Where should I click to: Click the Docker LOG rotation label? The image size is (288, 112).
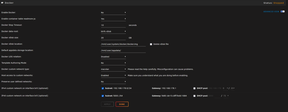point(12,57)
